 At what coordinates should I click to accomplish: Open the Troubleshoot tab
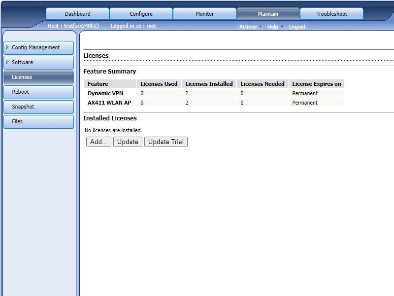[x=331, y=14]
